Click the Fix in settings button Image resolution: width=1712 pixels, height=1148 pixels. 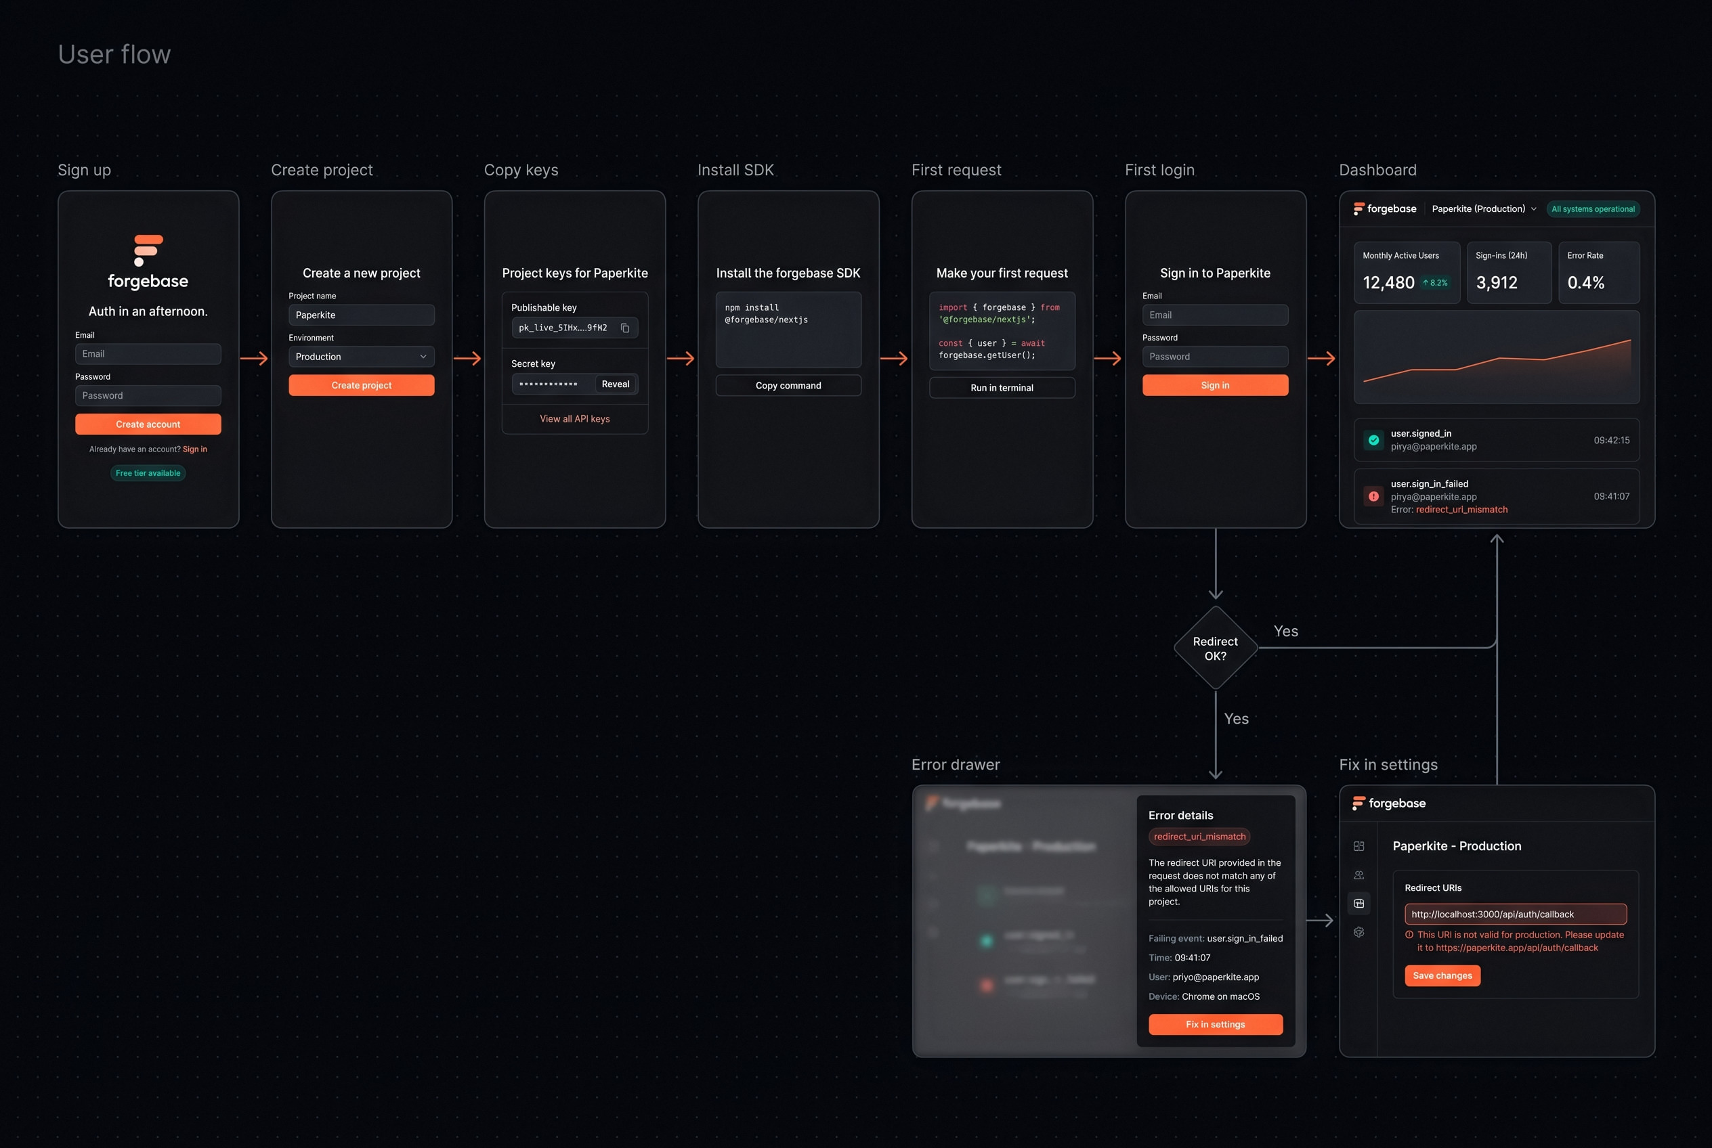1216,1024
